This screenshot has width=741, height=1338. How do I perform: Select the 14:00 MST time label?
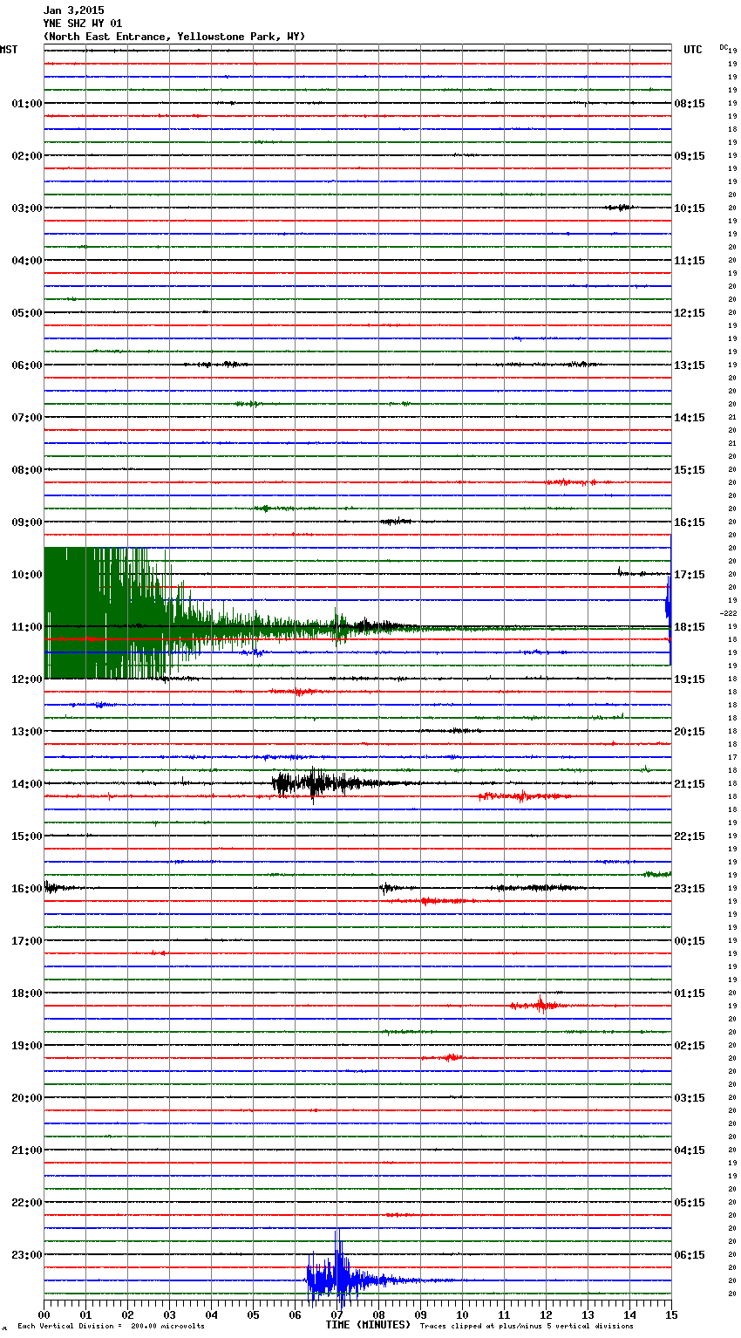27,784
